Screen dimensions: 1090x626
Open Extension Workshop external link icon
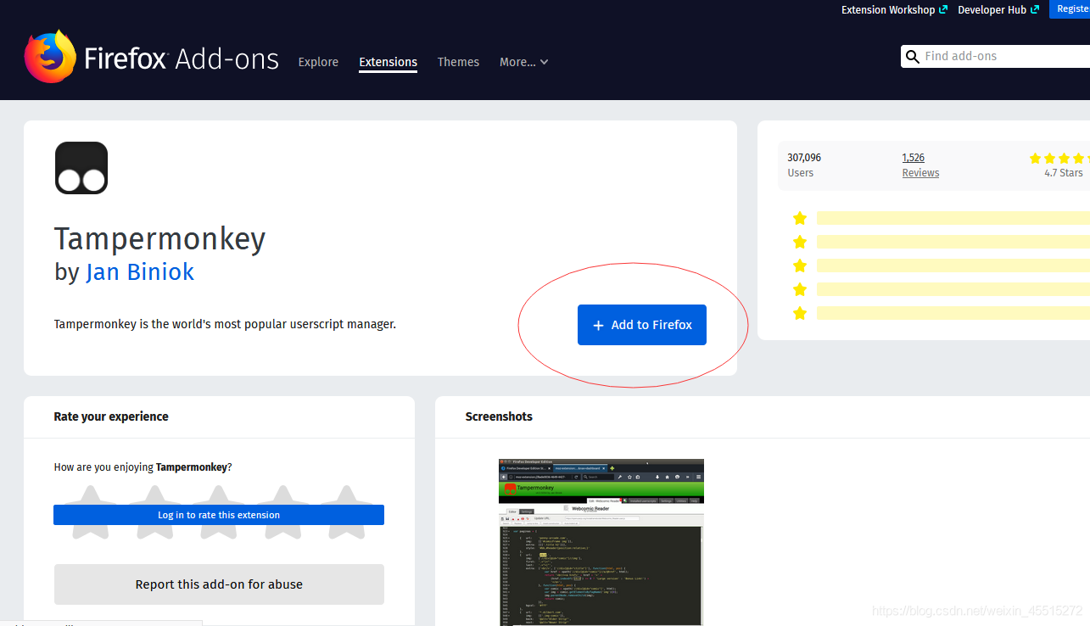coord(943,9)
